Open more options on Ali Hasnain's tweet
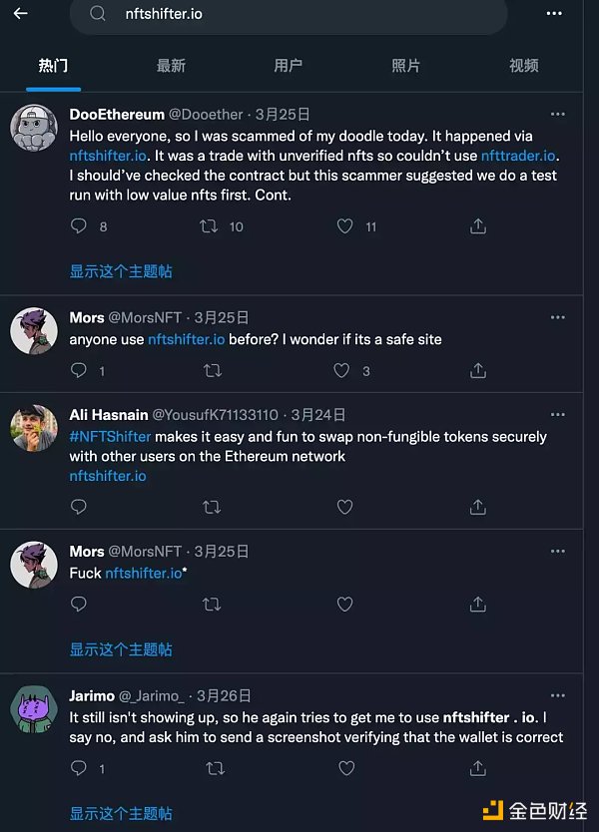The image size is (599, 832). 558,414
